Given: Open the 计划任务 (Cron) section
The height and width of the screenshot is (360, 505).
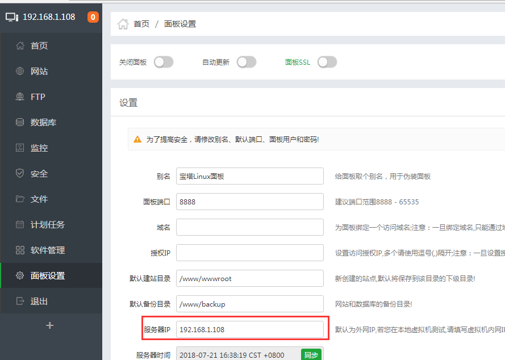Looking at the screenshot, I should 43,224.
